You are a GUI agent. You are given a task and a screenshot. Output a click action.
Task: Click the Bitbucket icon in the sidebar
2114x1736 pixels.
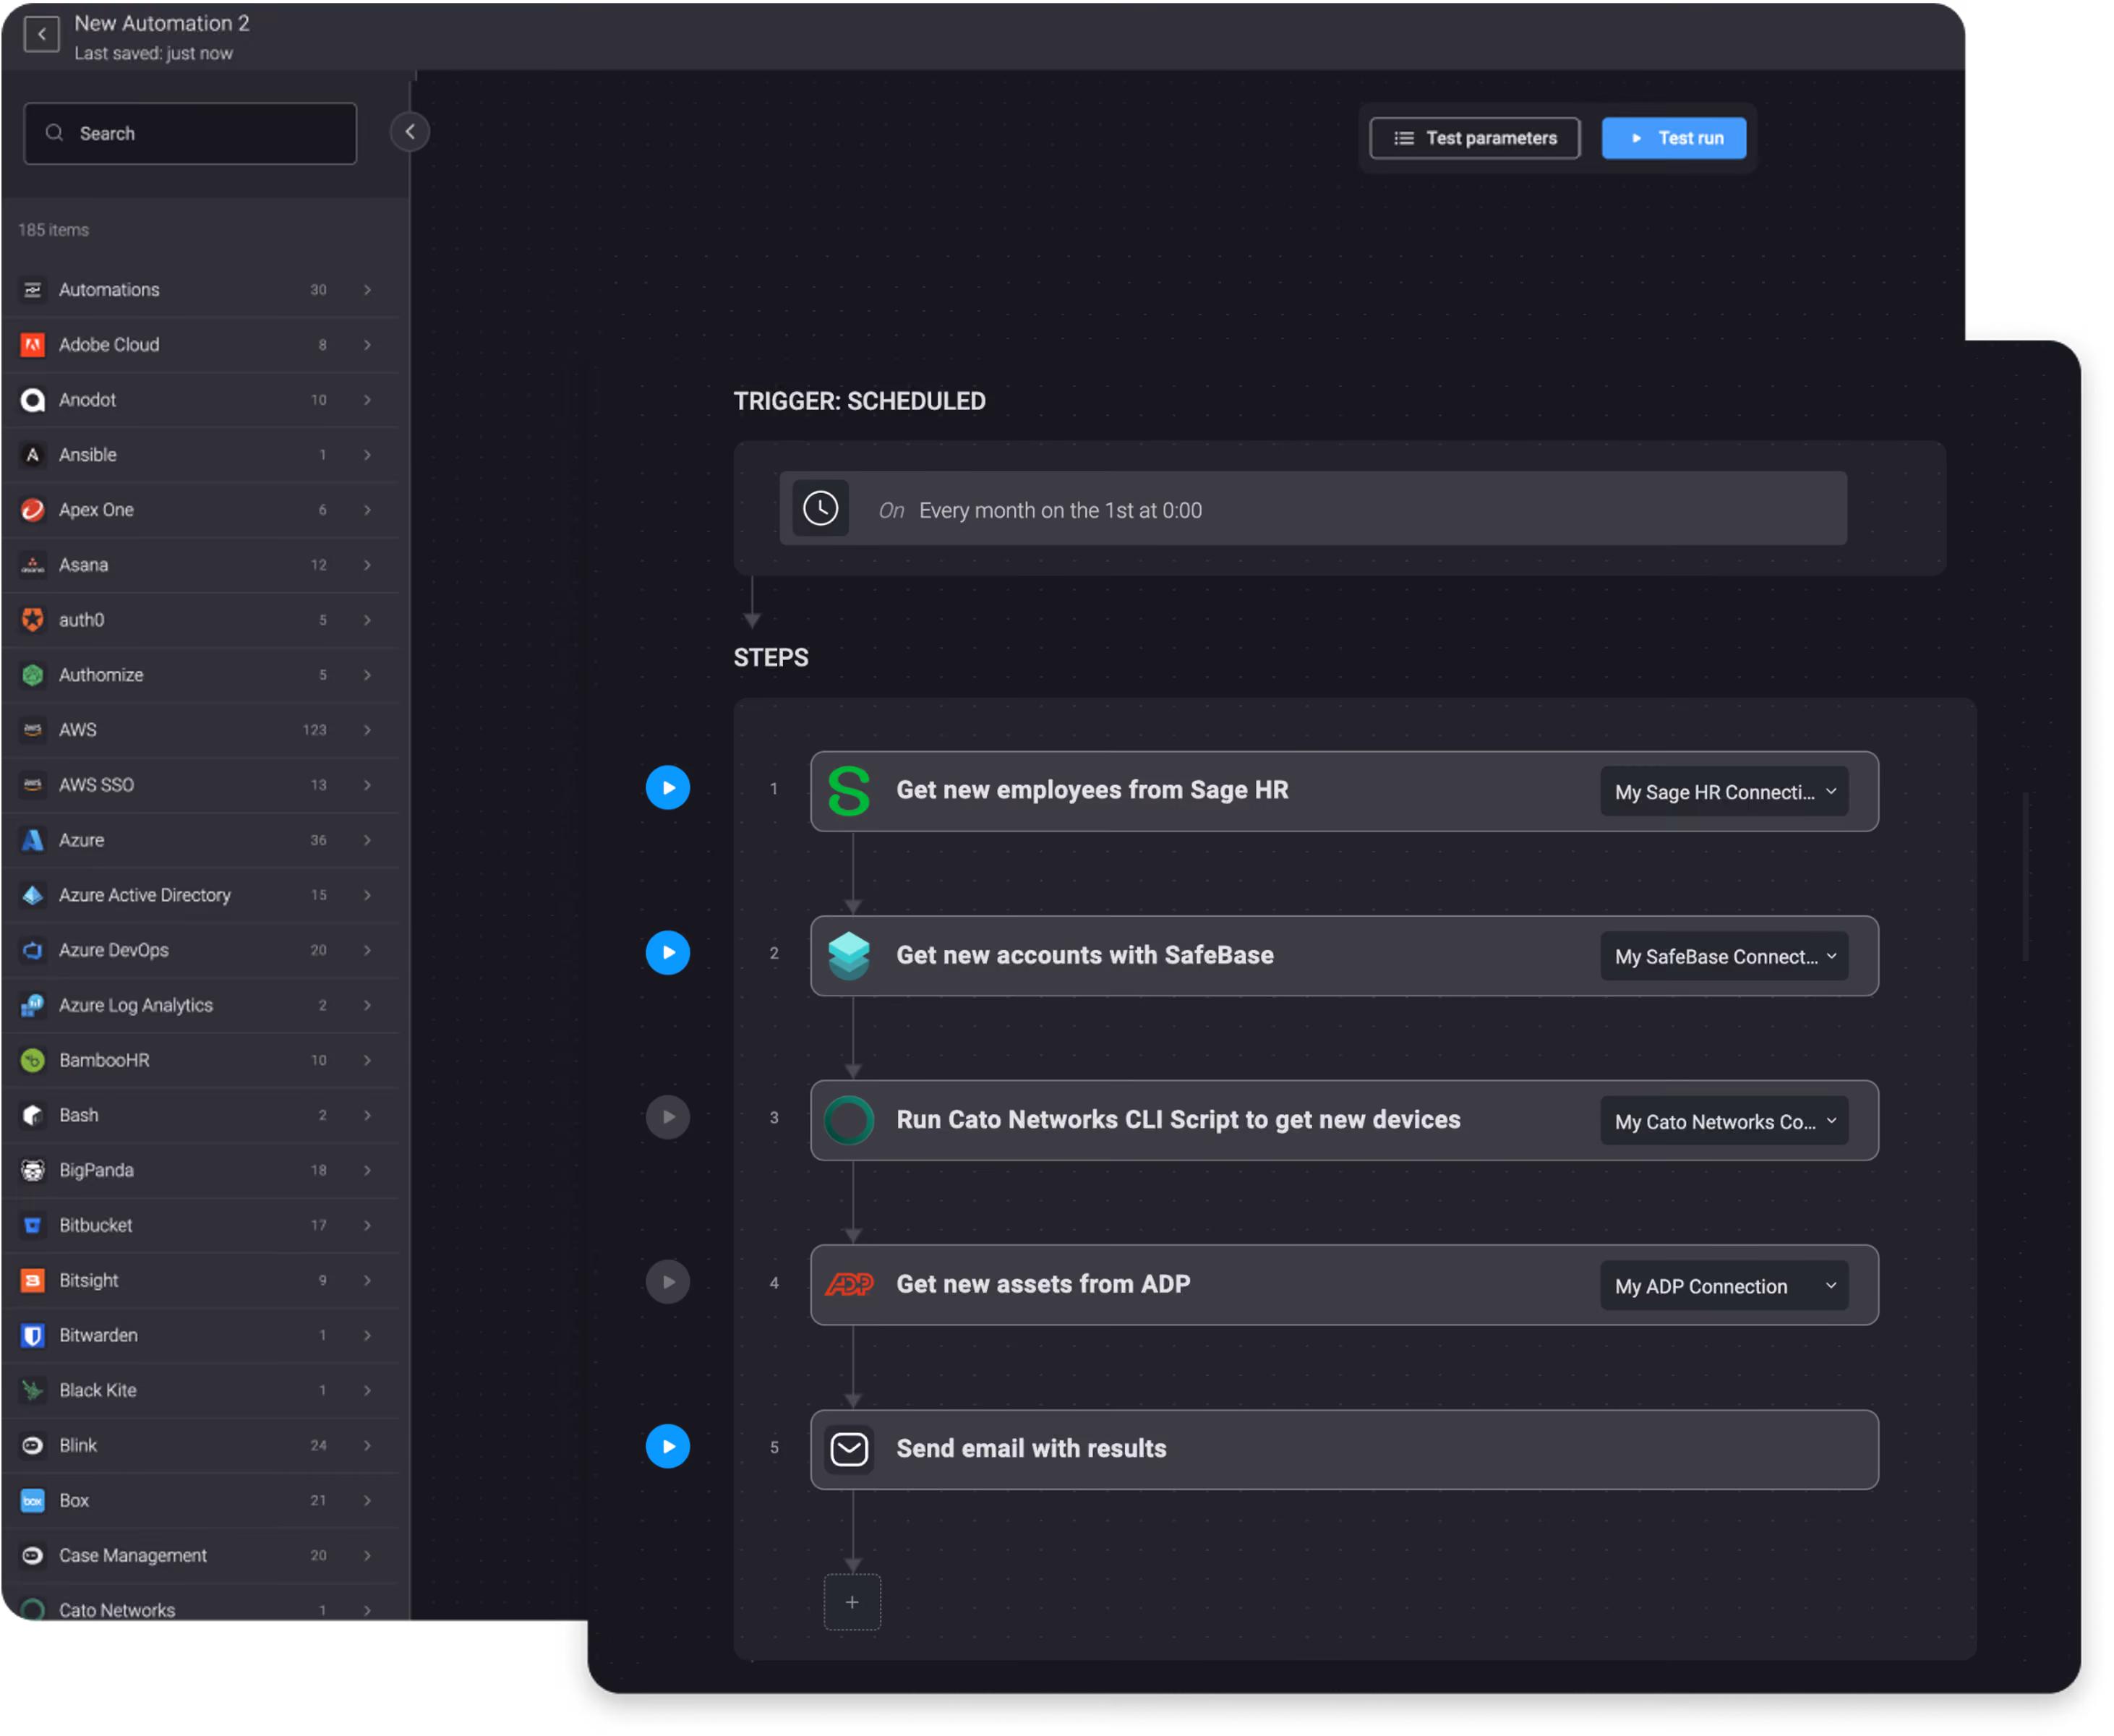tap(33, 1226)
